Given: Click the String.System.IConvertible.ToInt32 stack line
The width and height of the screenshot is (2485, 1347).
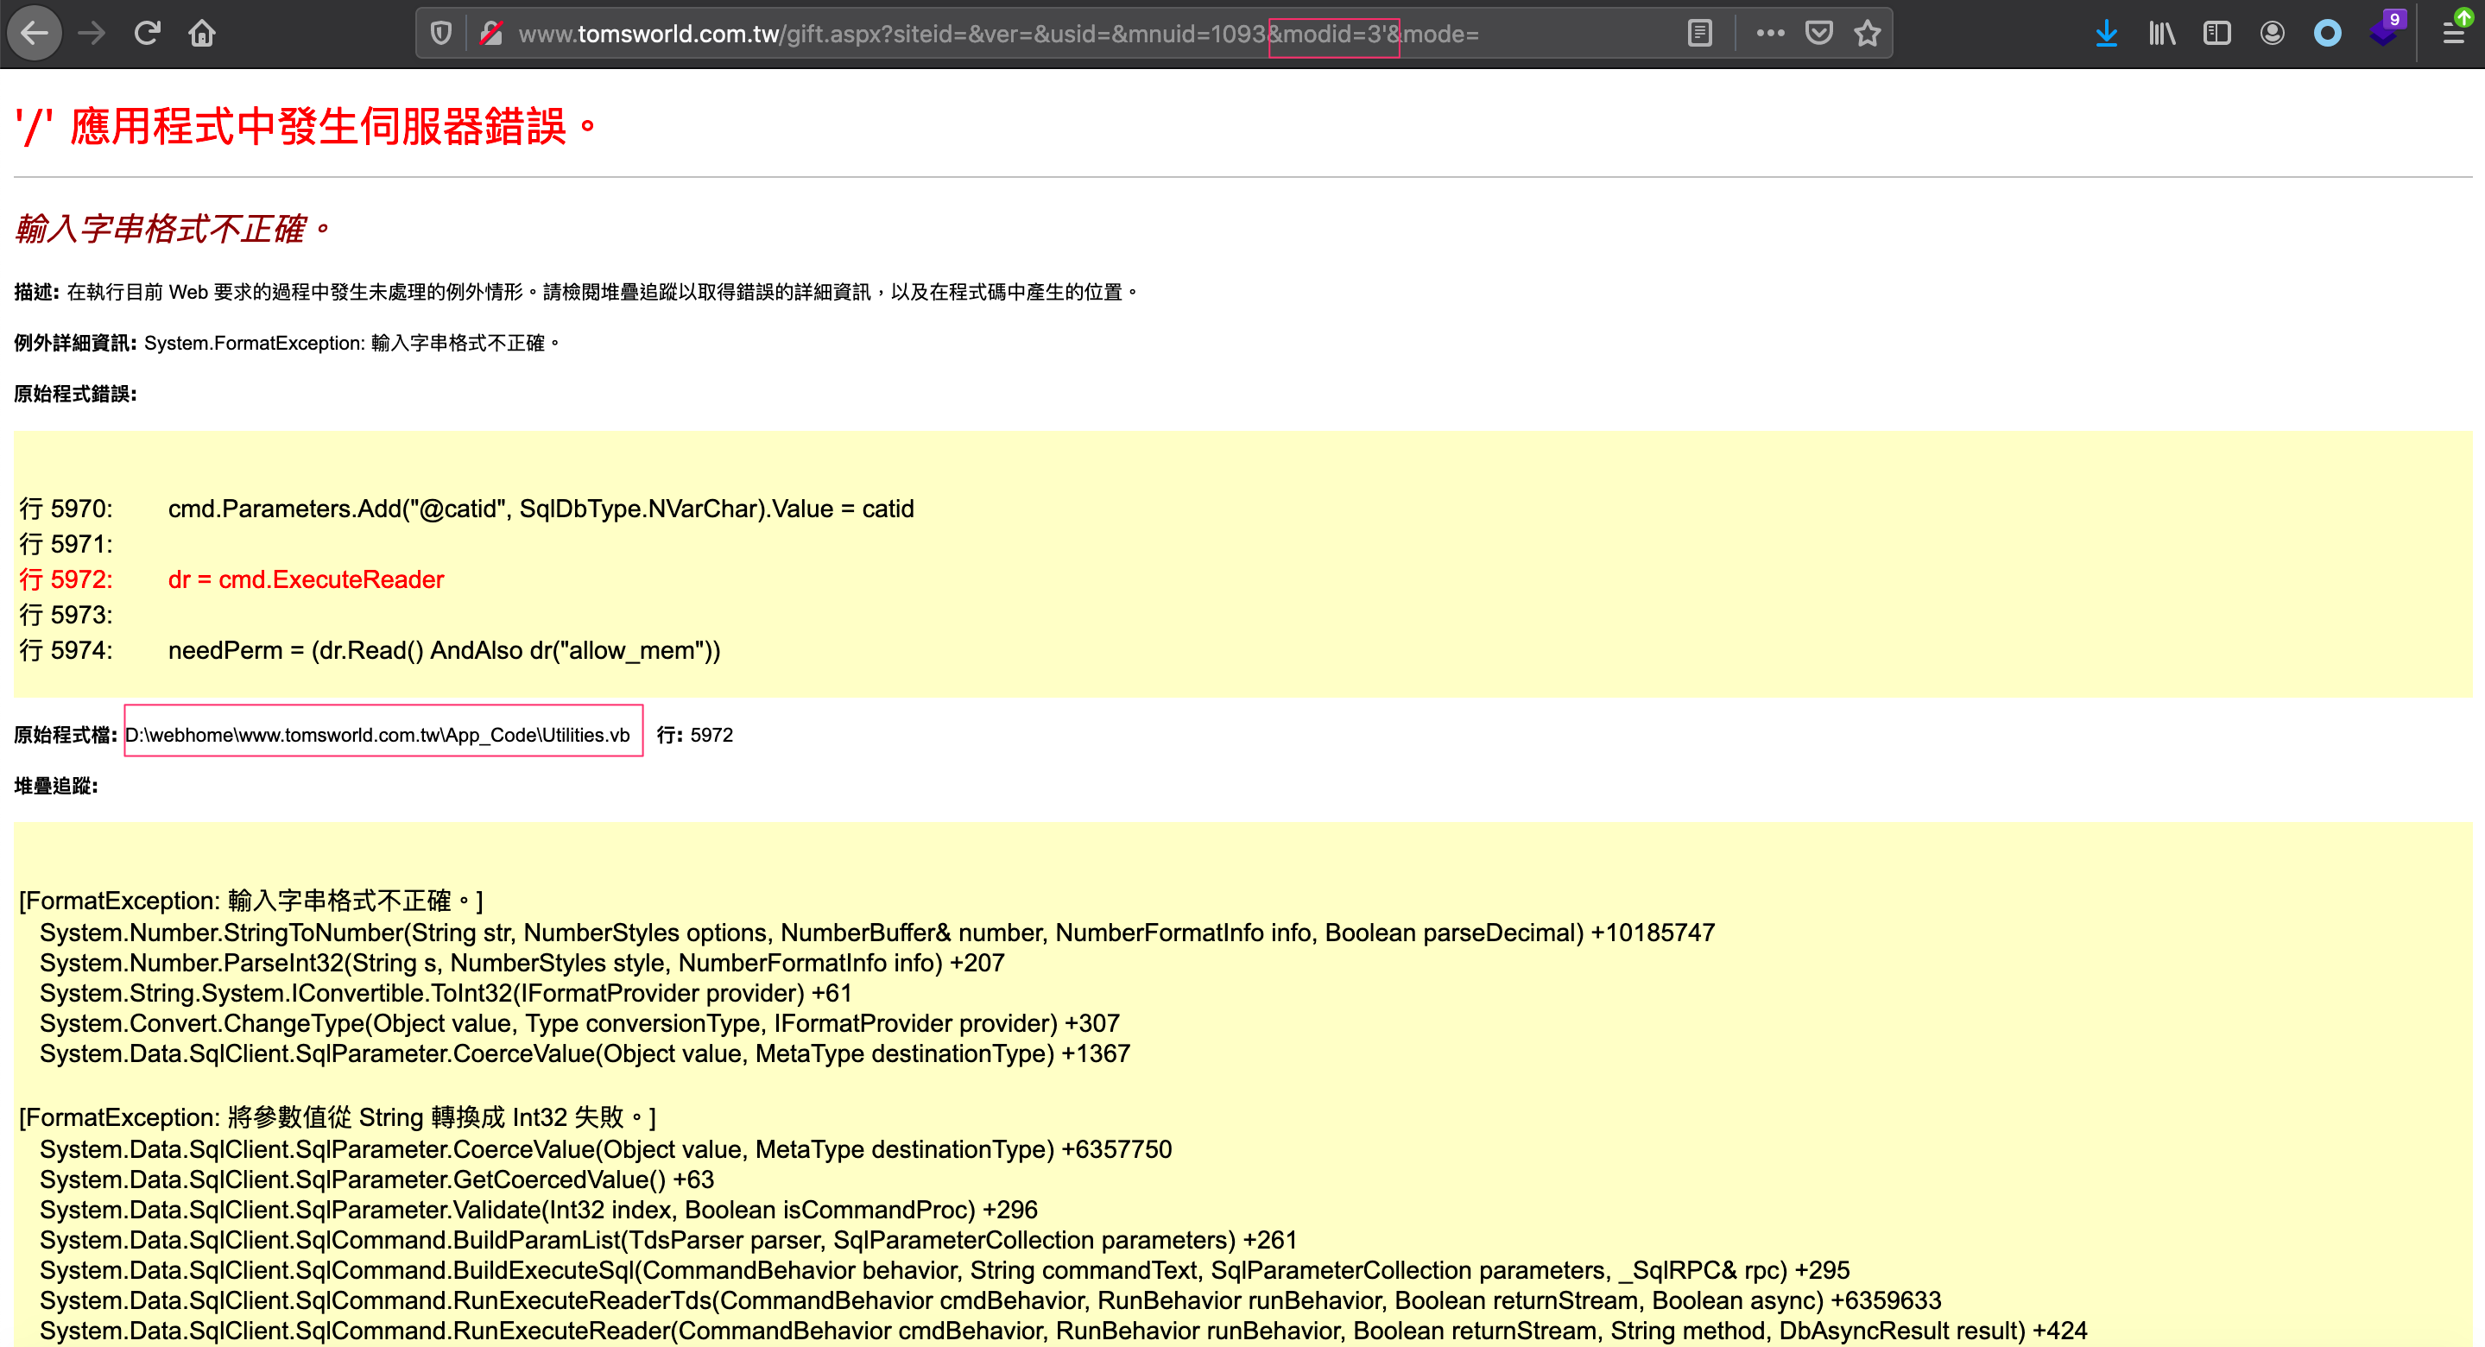Looking at the screenshot, I should 446,993.
